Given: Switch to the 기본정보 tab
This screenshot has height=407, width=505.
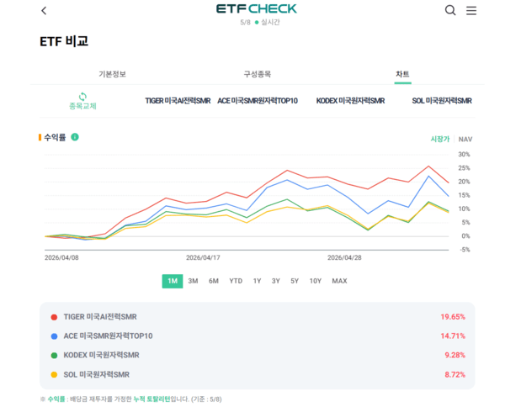Looking at the screenshot, I should point(113,74).
